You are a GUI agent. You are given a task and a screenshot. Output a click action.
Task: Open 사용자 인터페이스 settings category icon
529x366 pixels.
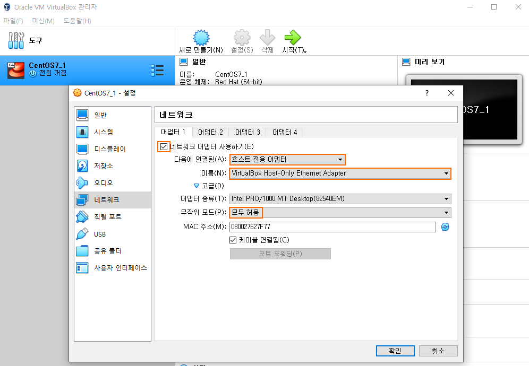82,268
